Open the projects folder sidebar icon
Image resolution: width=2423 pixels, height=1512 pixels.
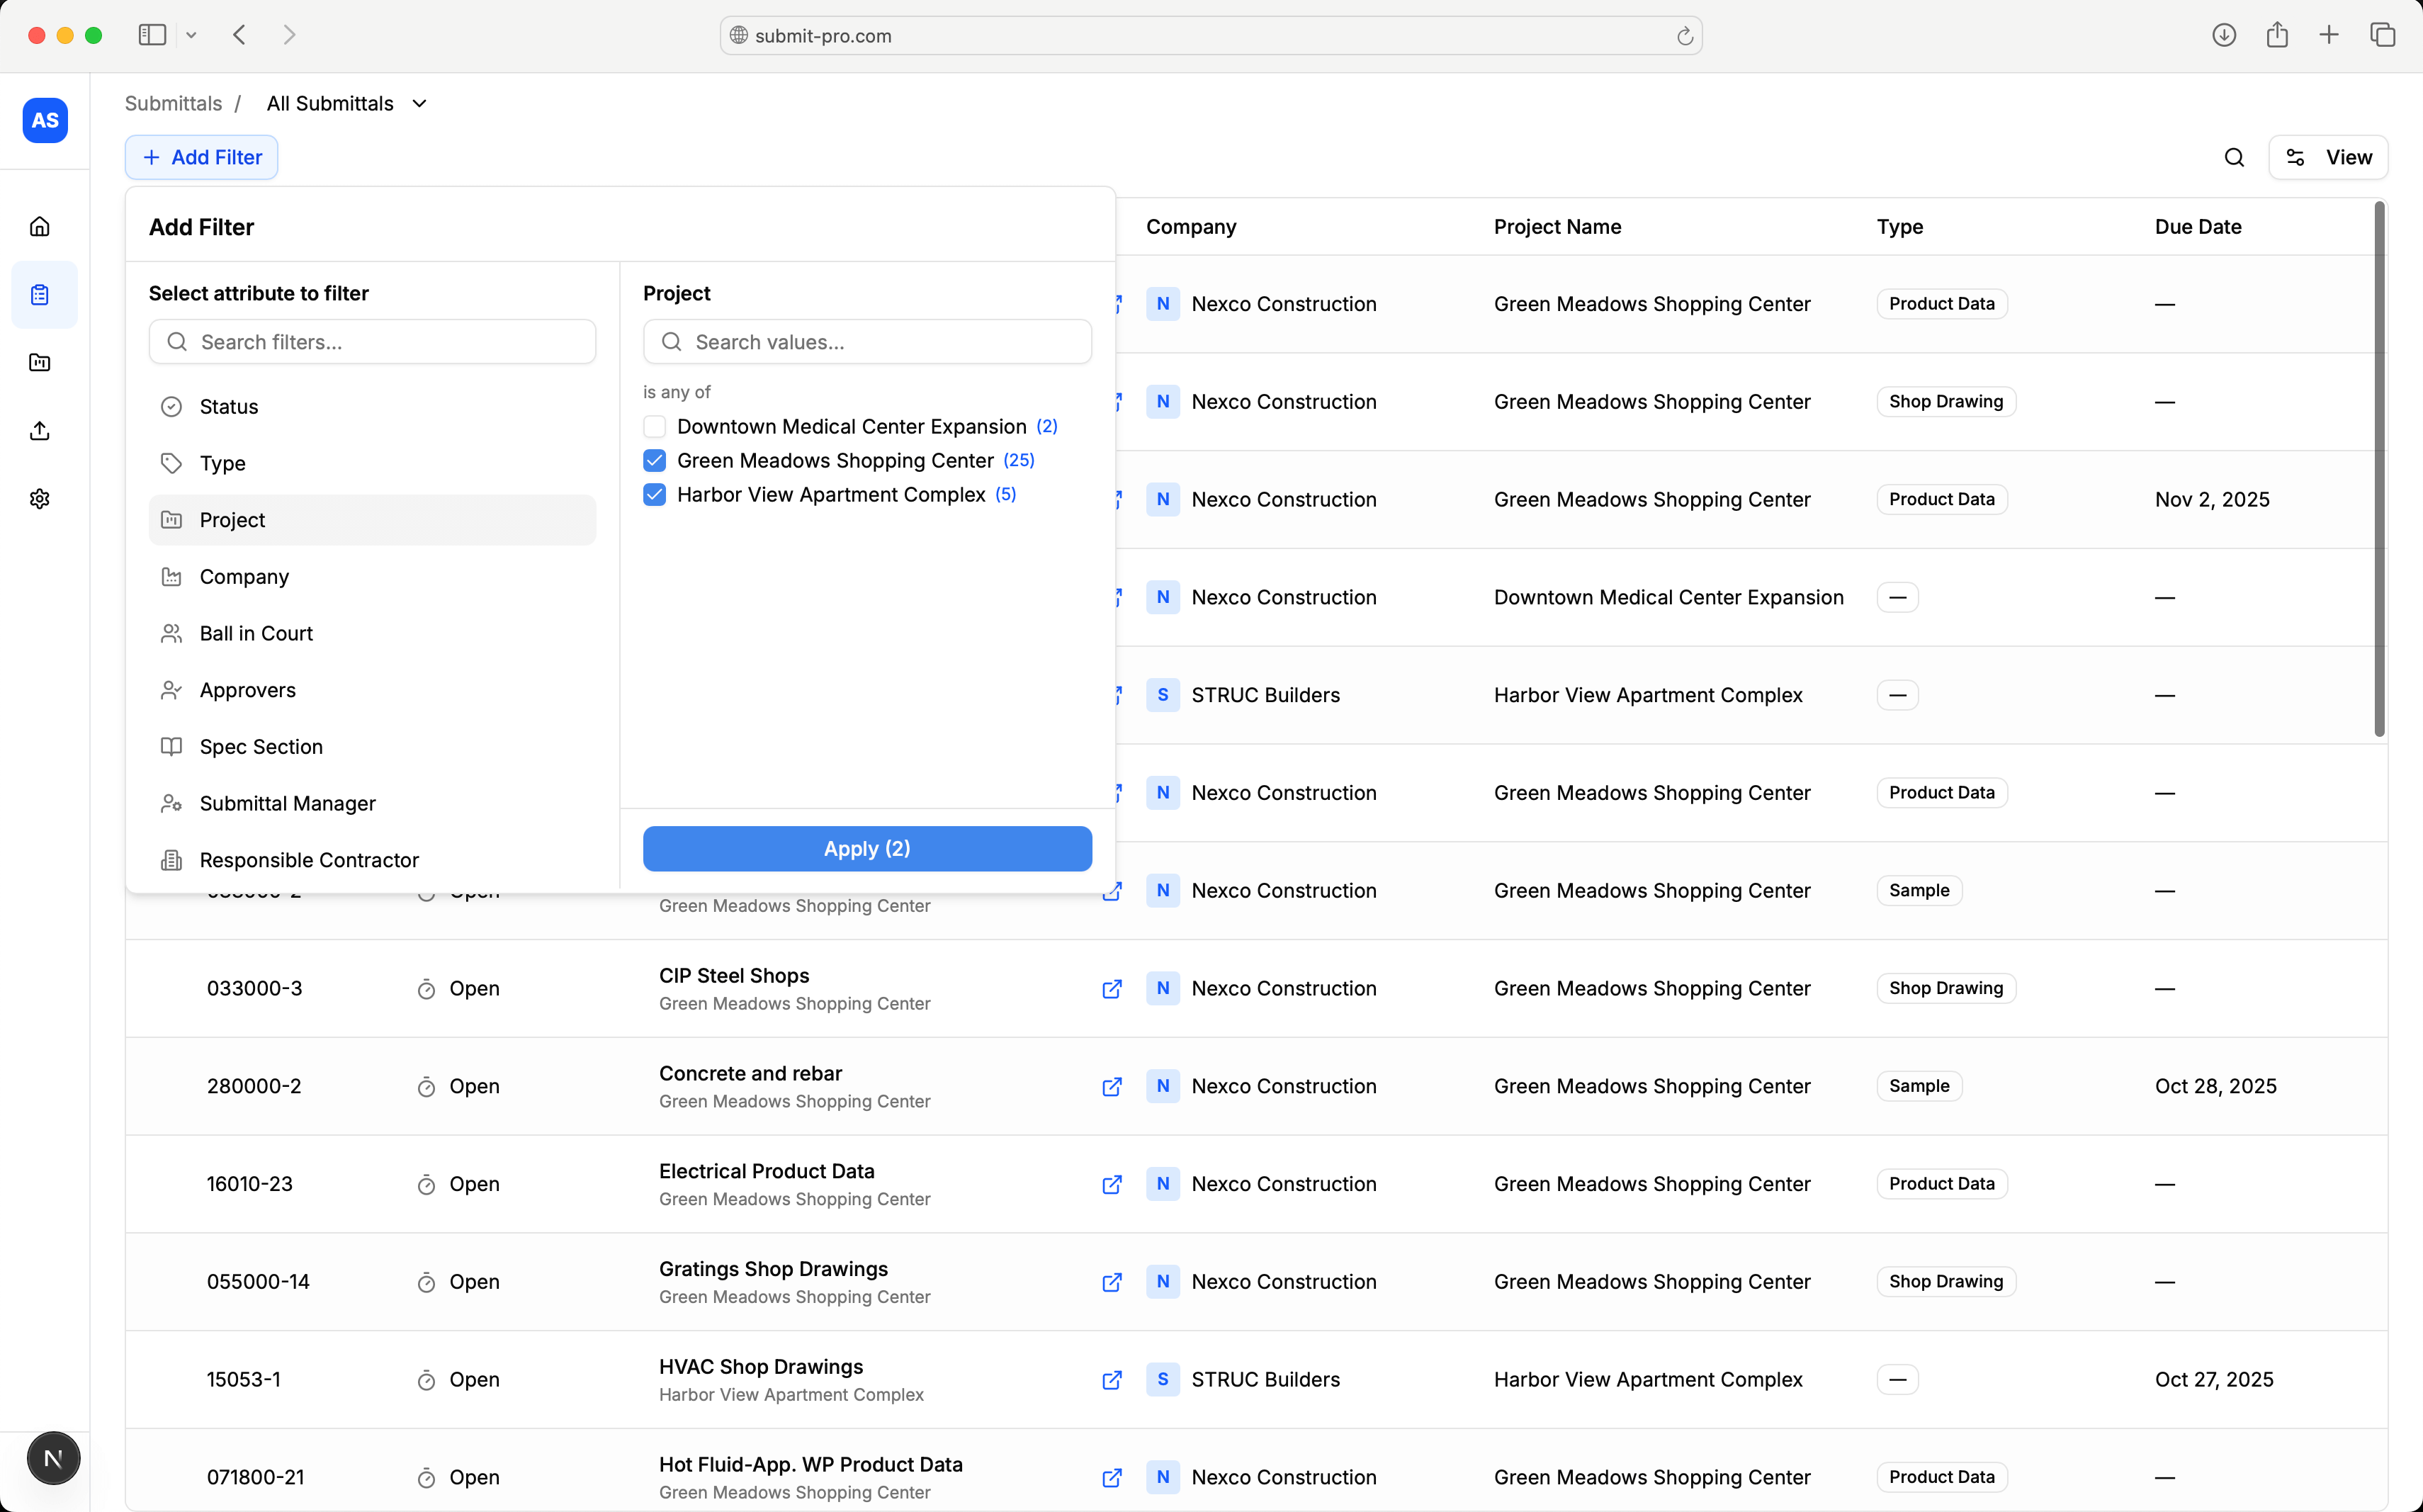click(x=40, y=363)
